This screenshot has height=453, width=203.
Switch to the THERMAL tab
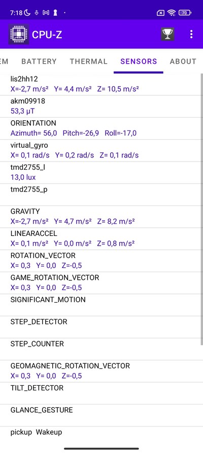89,61
